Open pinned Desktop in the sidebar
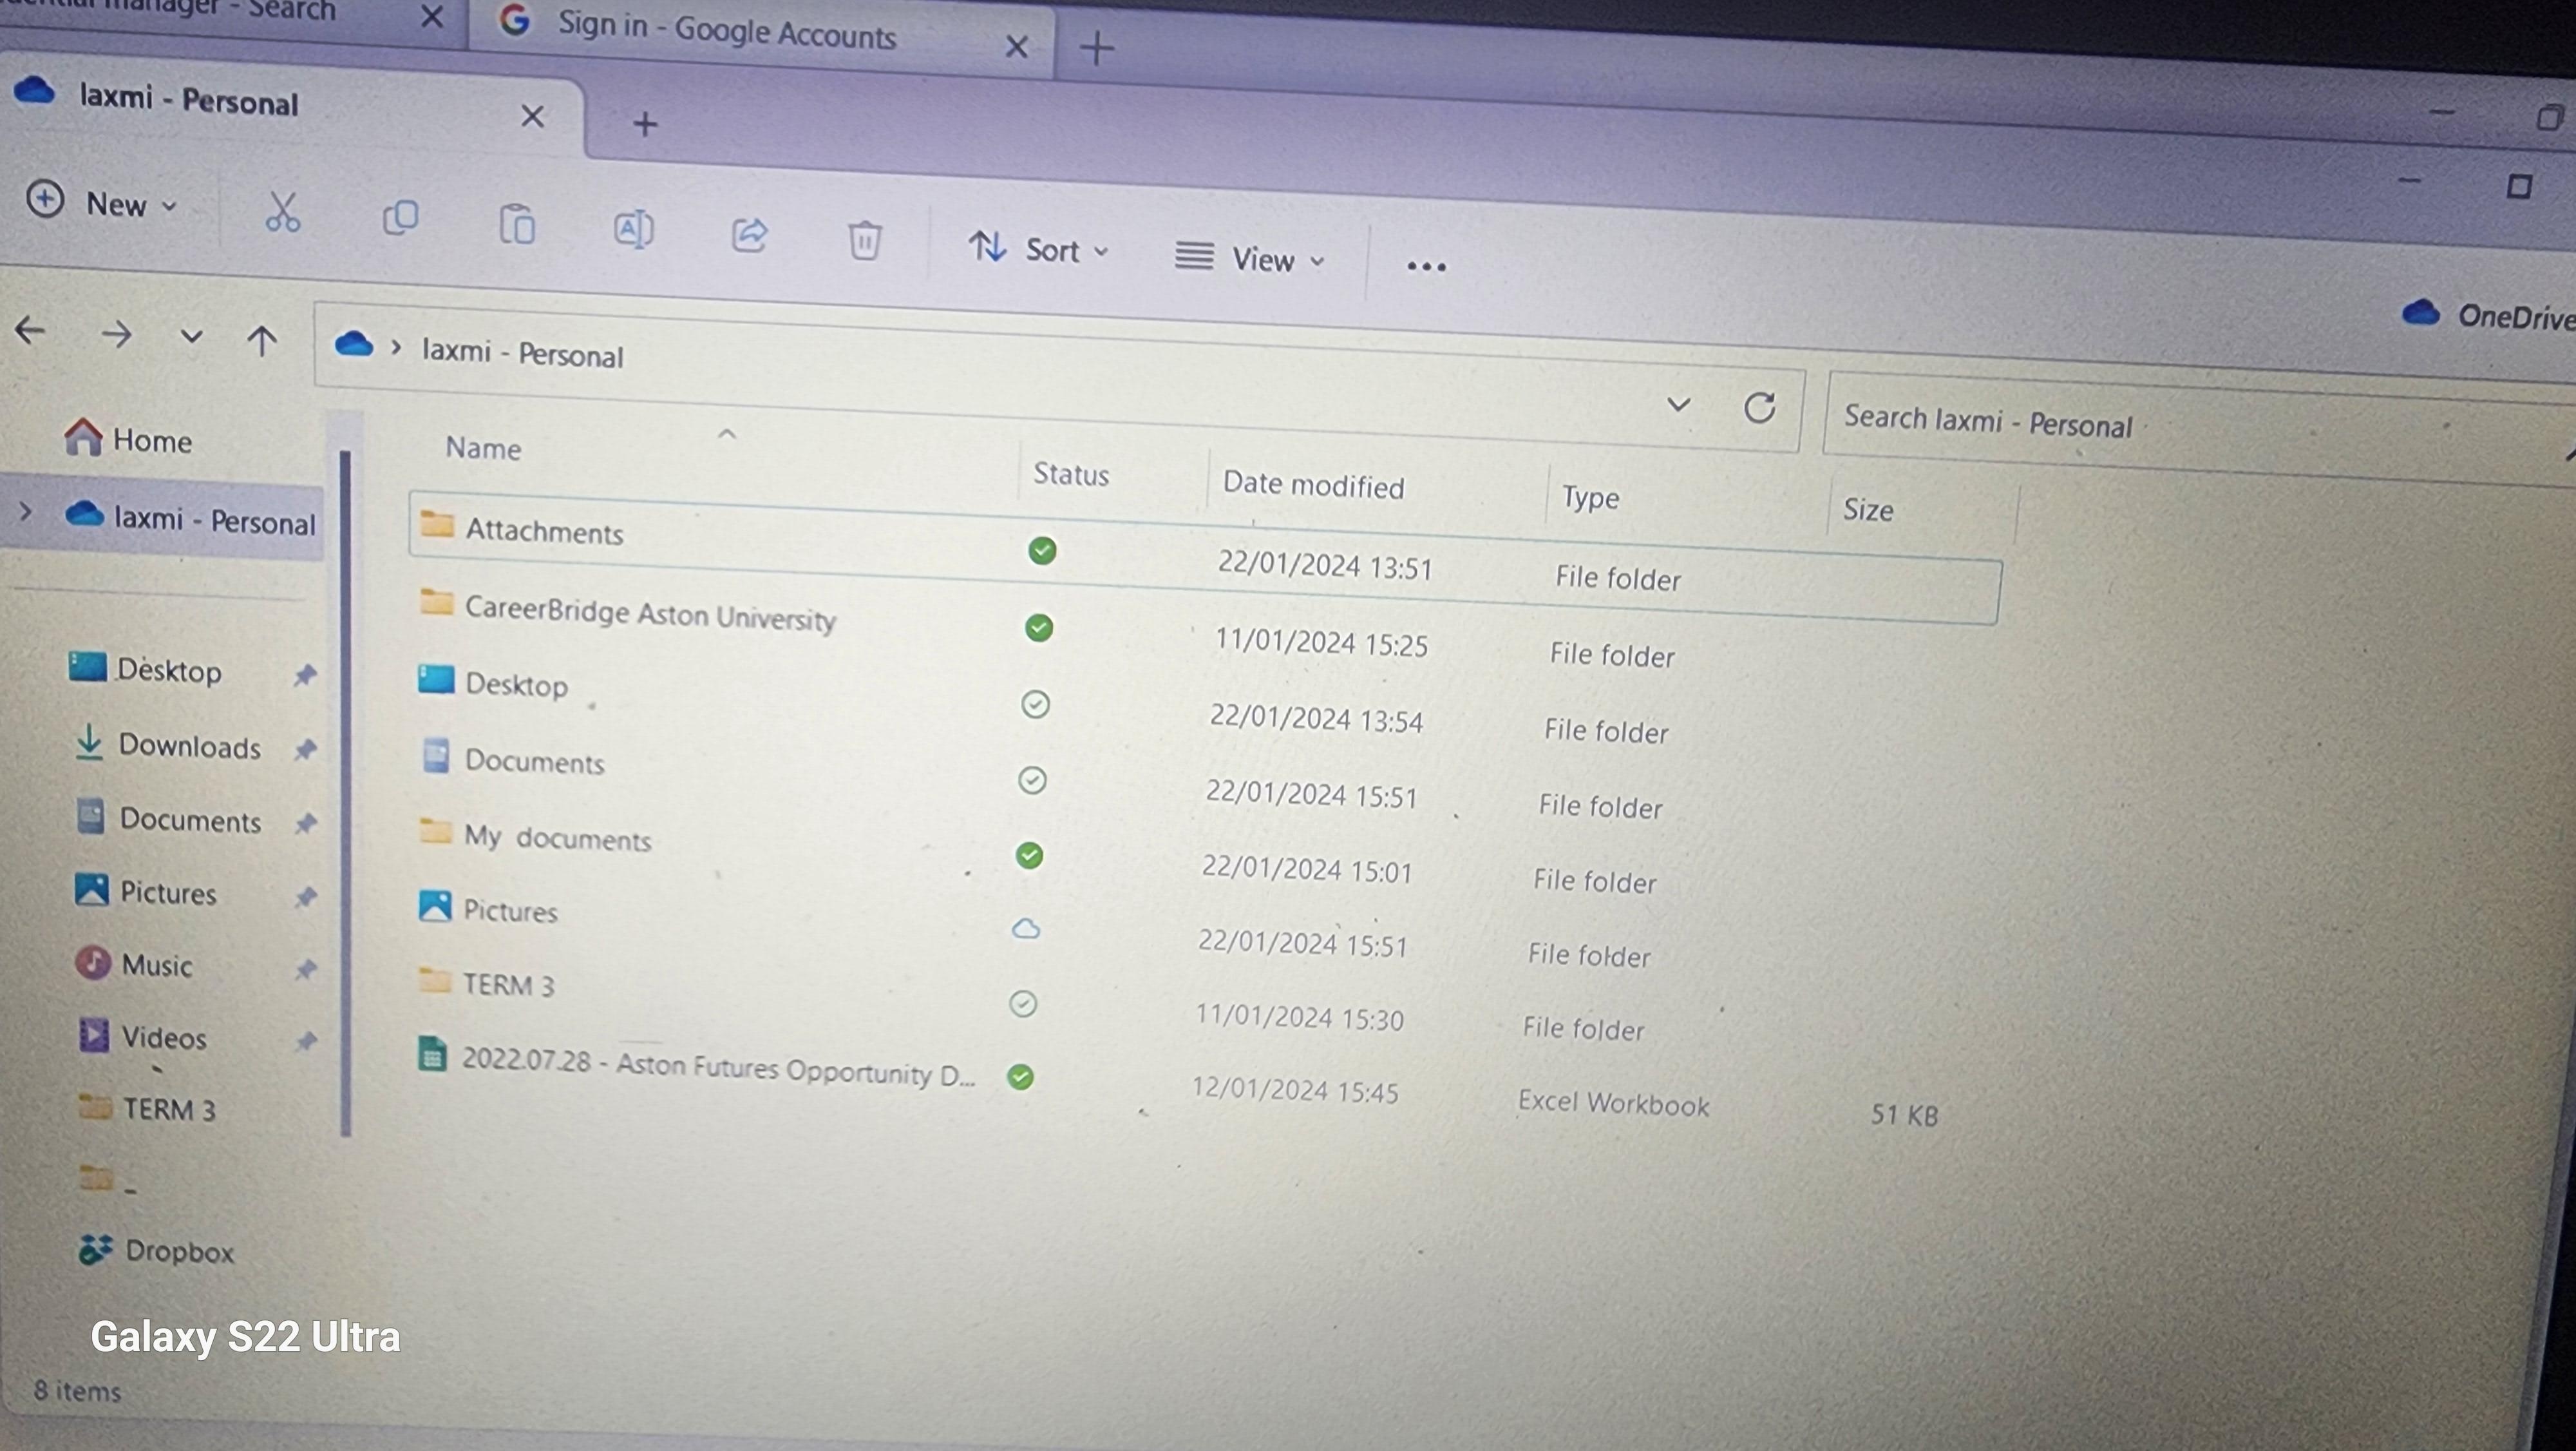Screen dimensions: 2576x1451 (146, 668)
